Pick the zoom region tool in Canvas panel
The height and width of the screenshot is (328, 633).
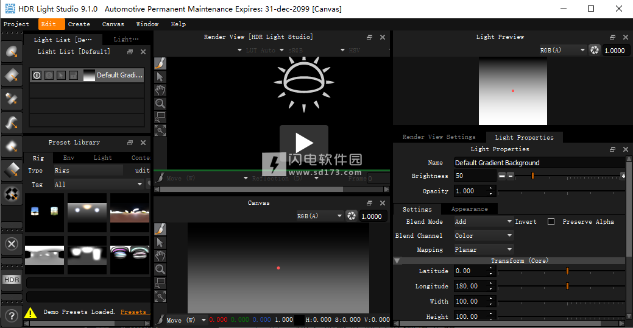160,283
